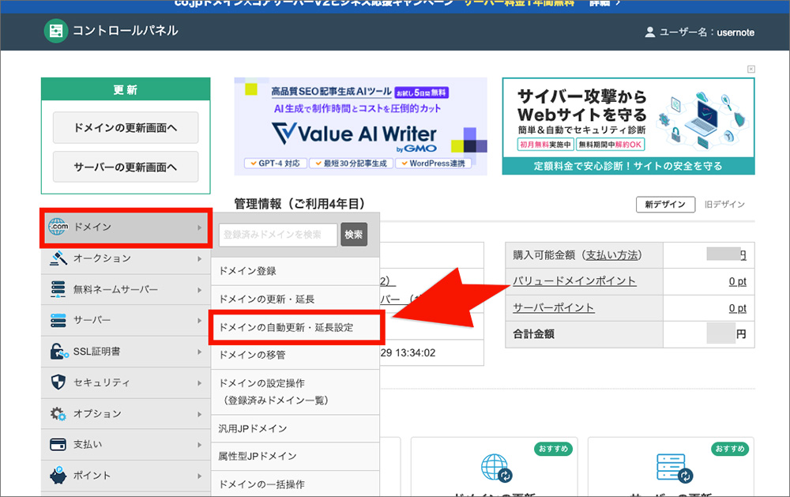Select the サーバー stack icon in sidebar
The width and height of the screenshot is (790, 497).
57,320
